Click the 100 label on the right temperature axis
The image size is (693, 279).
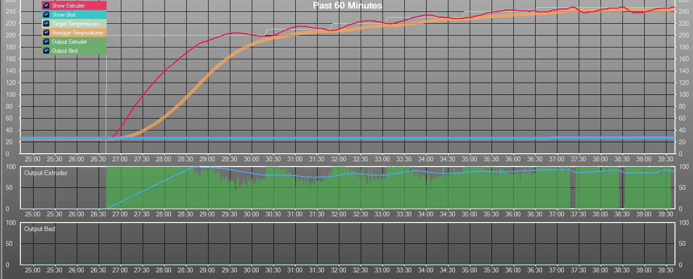tap(684, 94)
